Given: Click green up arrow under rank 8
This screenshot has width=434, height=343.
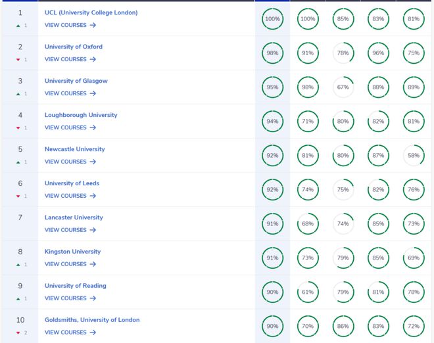Looking at the screenshot, I should [18, 265].
